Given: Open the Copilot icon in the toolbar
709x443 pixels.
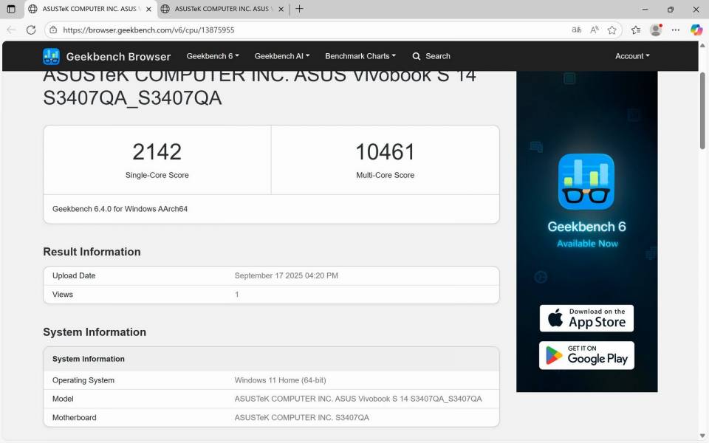Looking at the screenshot, I should [696, 30].
